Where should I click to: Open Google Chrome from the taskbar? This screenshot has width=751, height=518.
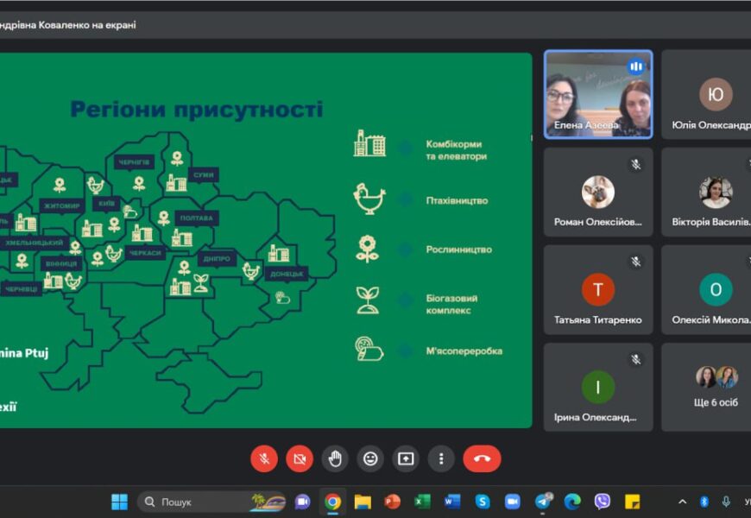click(x=332, y=502)
